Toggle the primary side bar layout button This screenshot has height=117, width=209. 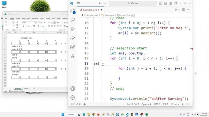(x=160, y=3)
